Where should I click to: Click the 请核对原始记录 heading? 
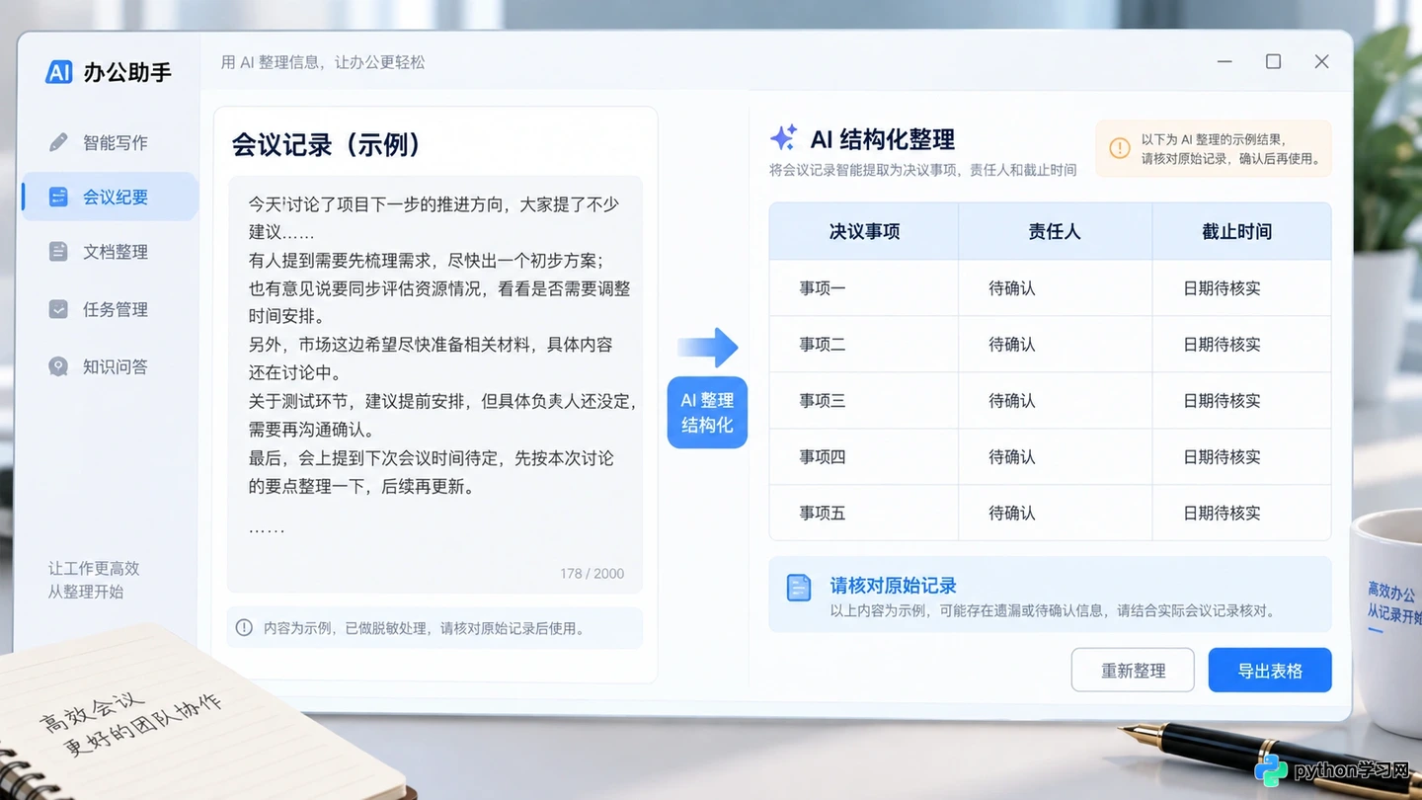[x=894, y=586]
